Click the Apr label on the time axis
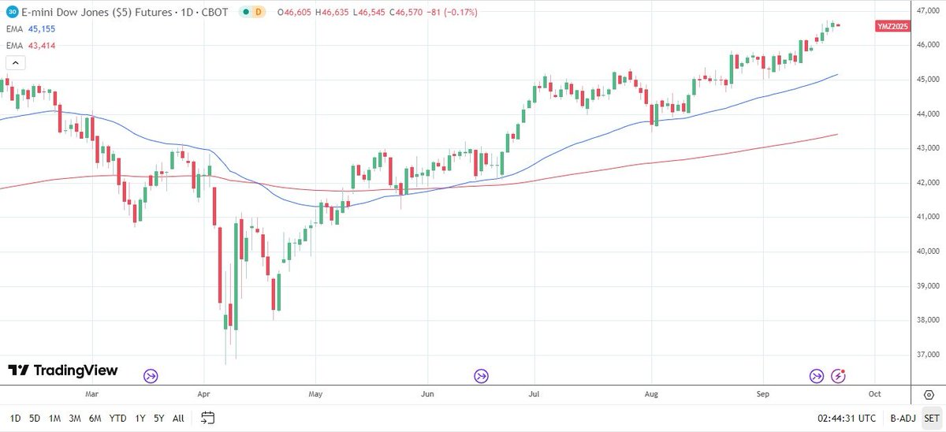This screenshot has width=946, height=432. point(204,393)
